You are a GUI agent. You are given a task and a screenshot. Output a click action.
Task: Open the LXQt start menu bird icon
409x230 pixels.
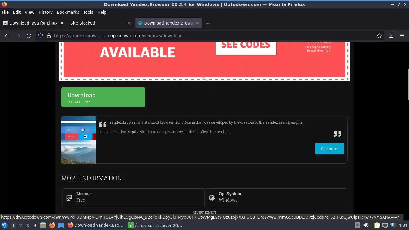click(4, 225)
